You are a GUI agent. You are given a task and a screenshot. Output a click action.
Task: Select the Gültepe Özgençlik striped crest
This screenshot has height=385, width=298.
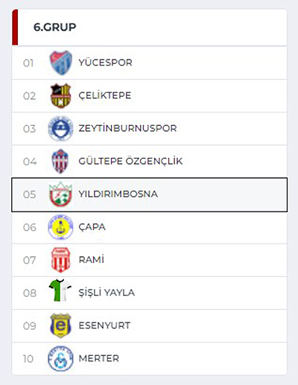click(60, 162)
